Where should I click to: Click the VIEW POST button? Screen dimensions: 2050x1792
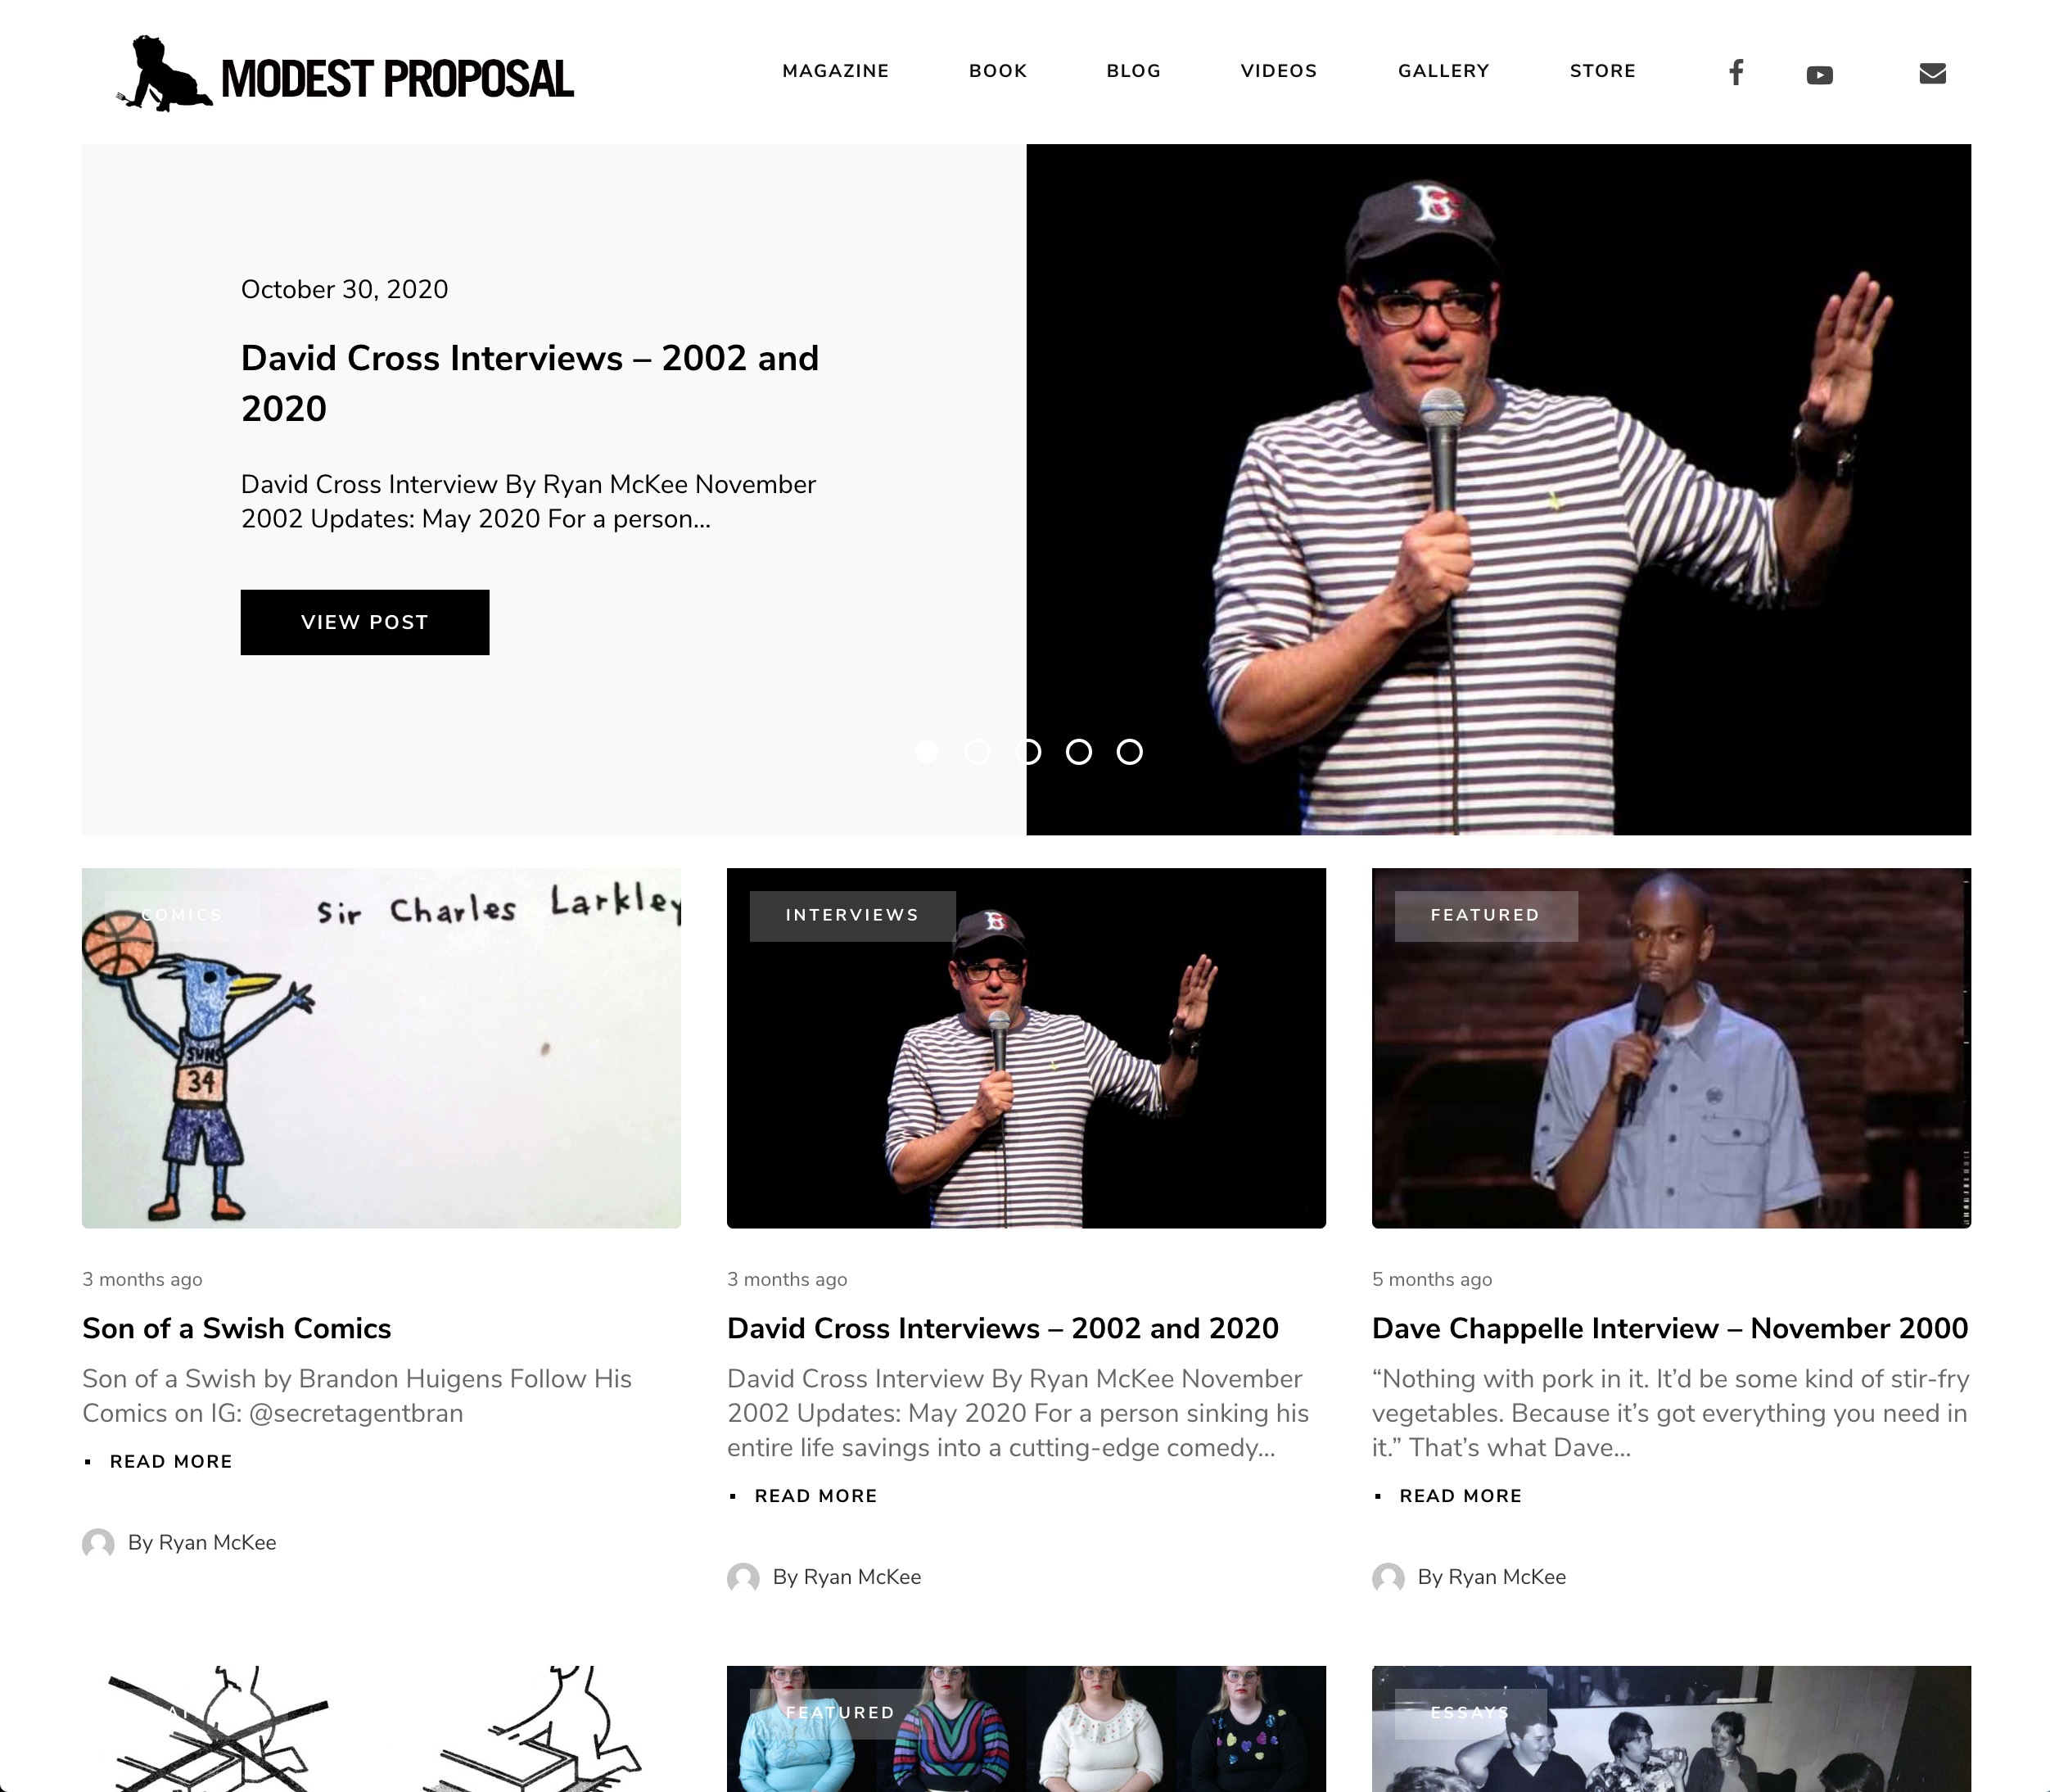[x=363, y=622]
